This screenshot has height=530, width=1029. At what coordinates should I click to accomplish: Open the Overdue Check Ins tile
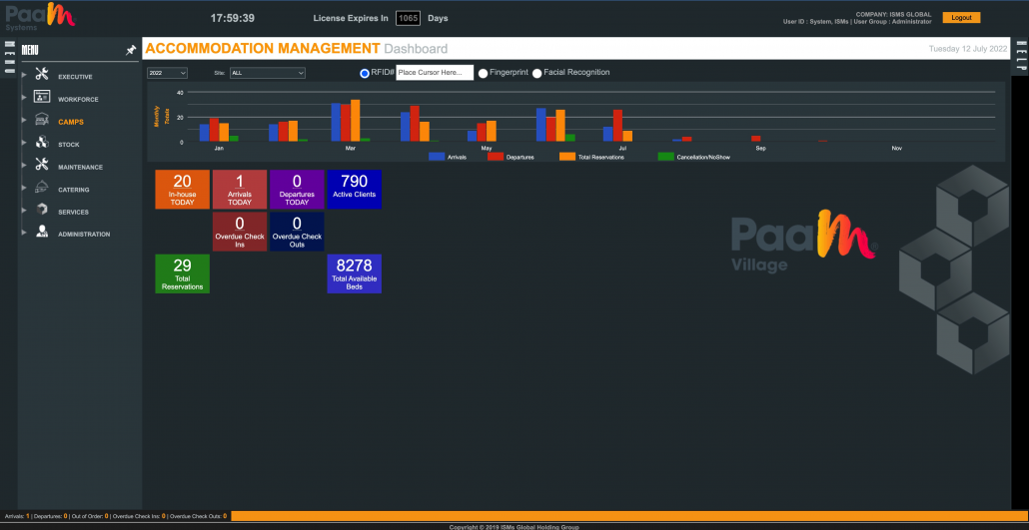(x=240, y=232)
